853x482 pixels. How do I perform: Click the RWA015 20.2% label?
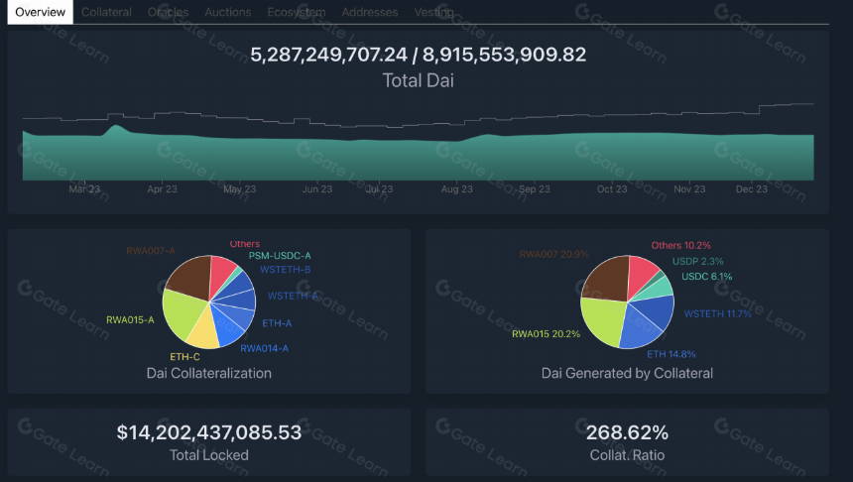click(547, 334)
